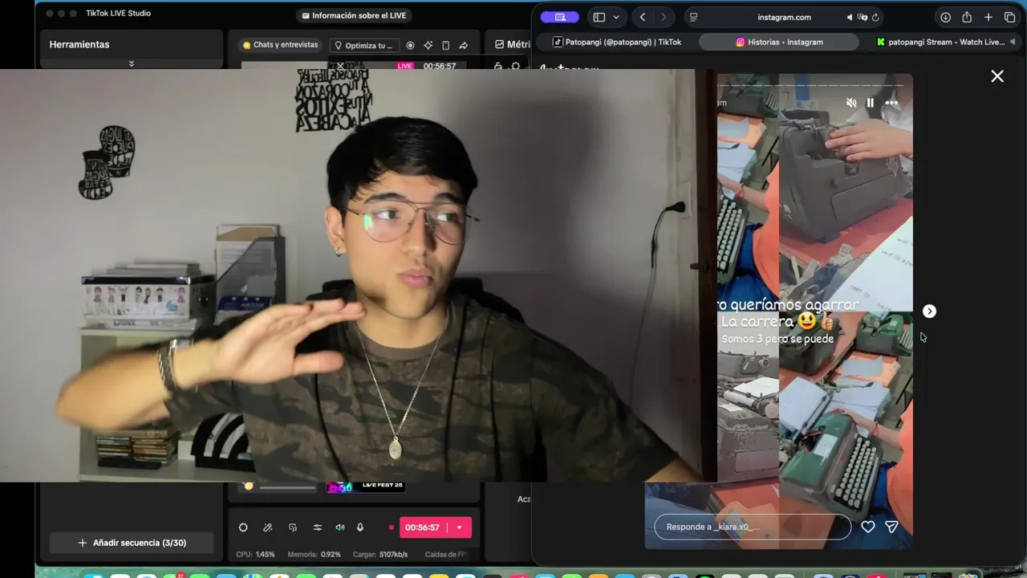1027x578 pixels.
Task: Open Safari tab group purple button
Action: pyautogui.click(x=560, y=17)
